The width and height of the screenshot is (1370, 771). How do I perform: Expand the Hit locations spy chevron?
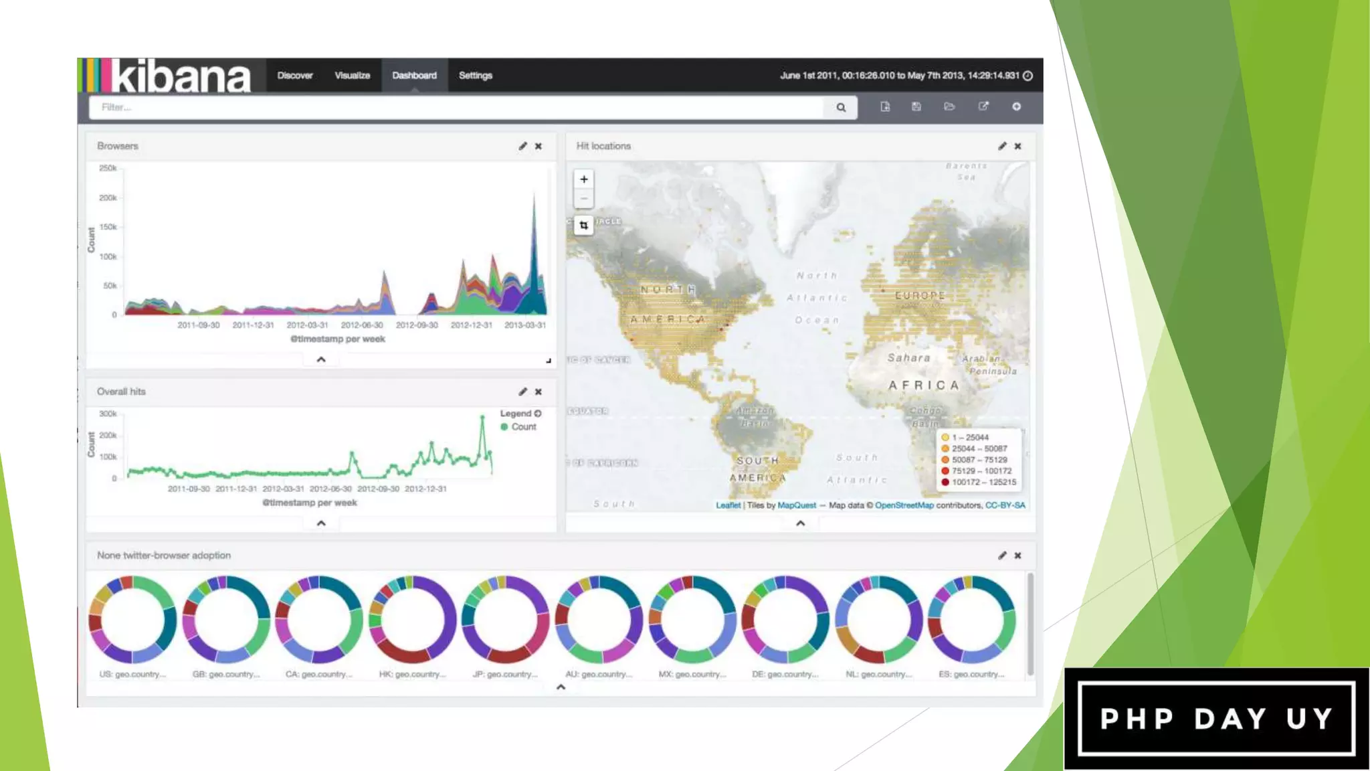coord(800,523)
